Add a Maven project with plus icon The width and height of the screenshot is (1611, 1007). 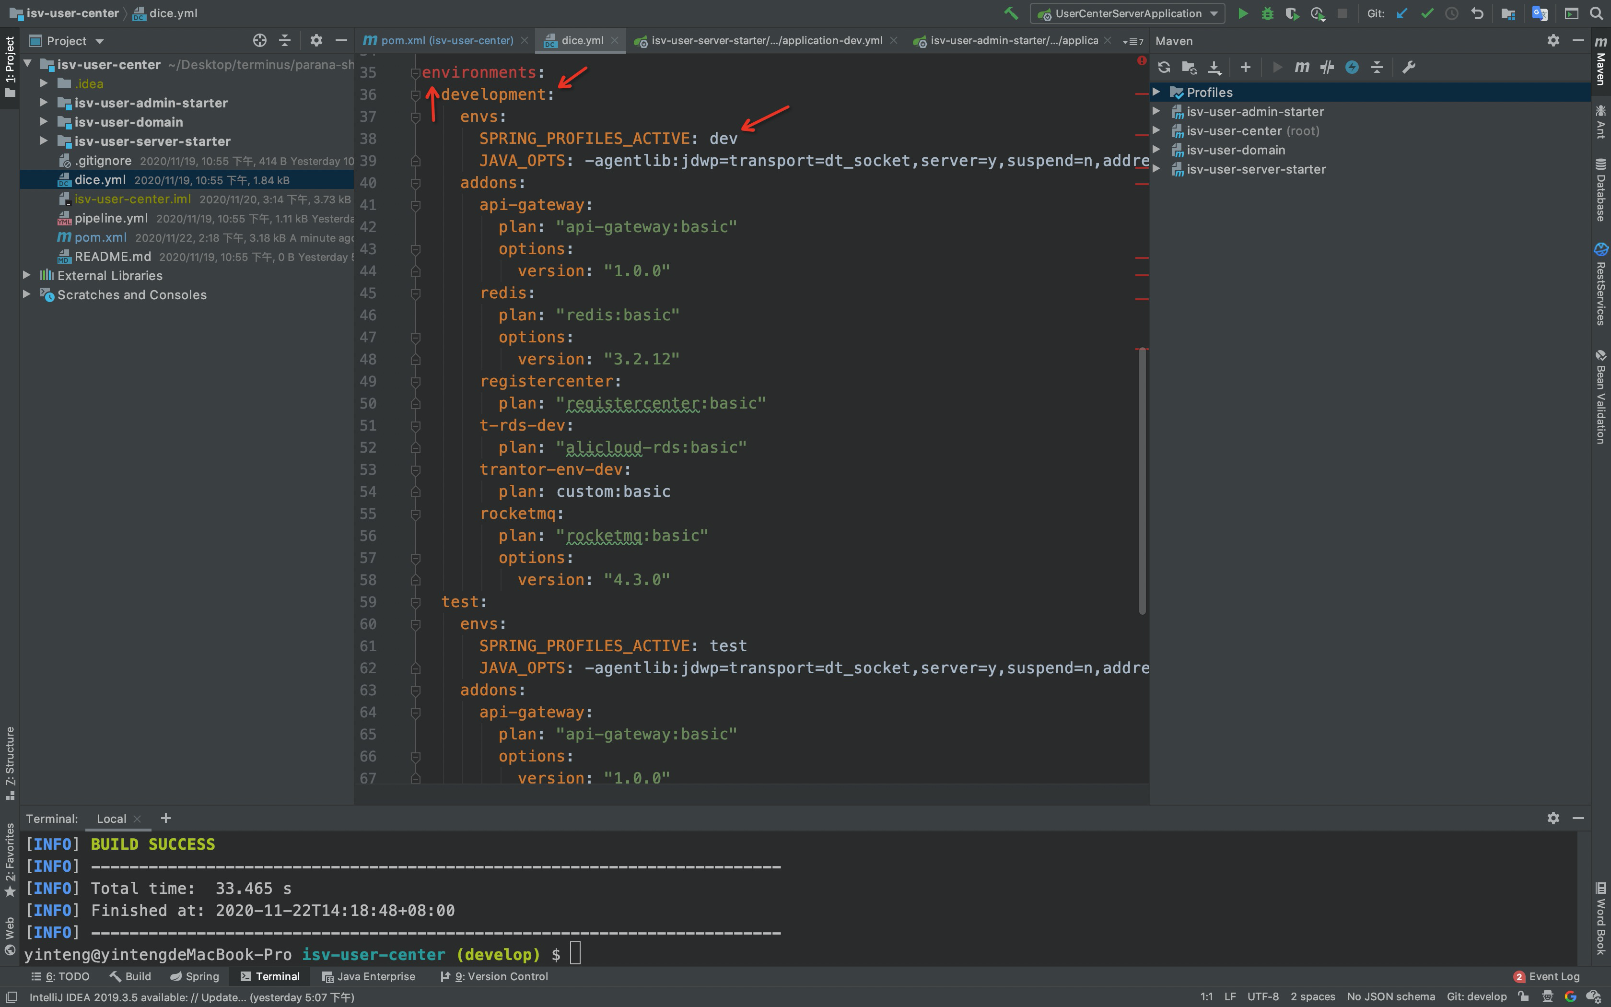pos(1246,67)
